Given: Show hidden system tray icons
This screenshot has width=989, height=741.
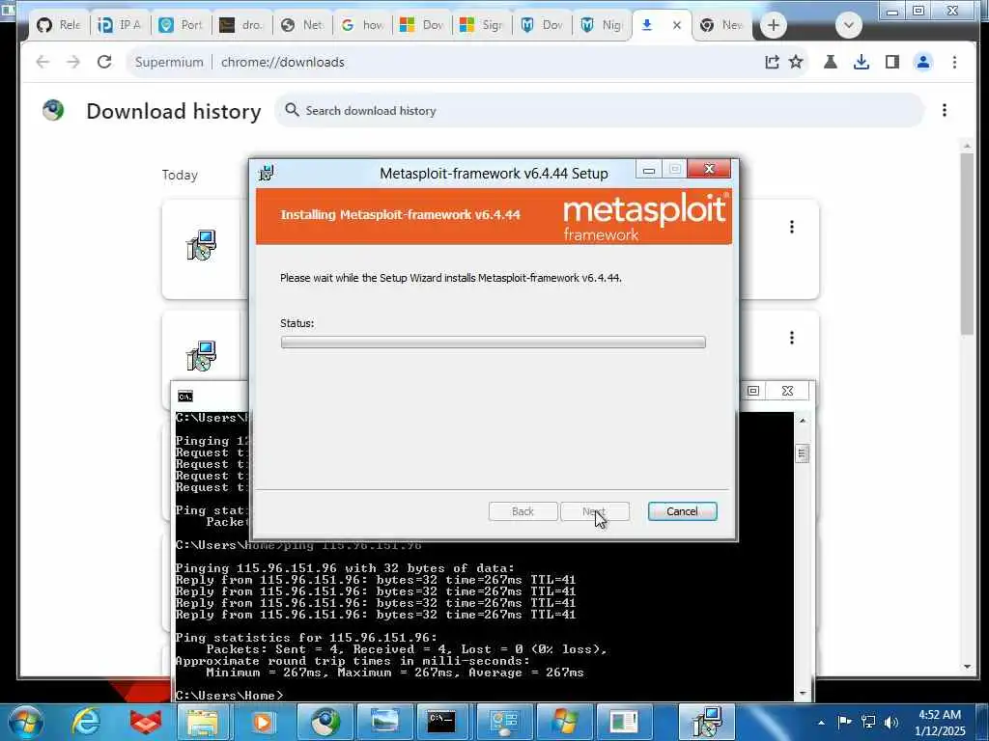Looking at the screenshot, I should pyautogui.click(x=821, y=723).
